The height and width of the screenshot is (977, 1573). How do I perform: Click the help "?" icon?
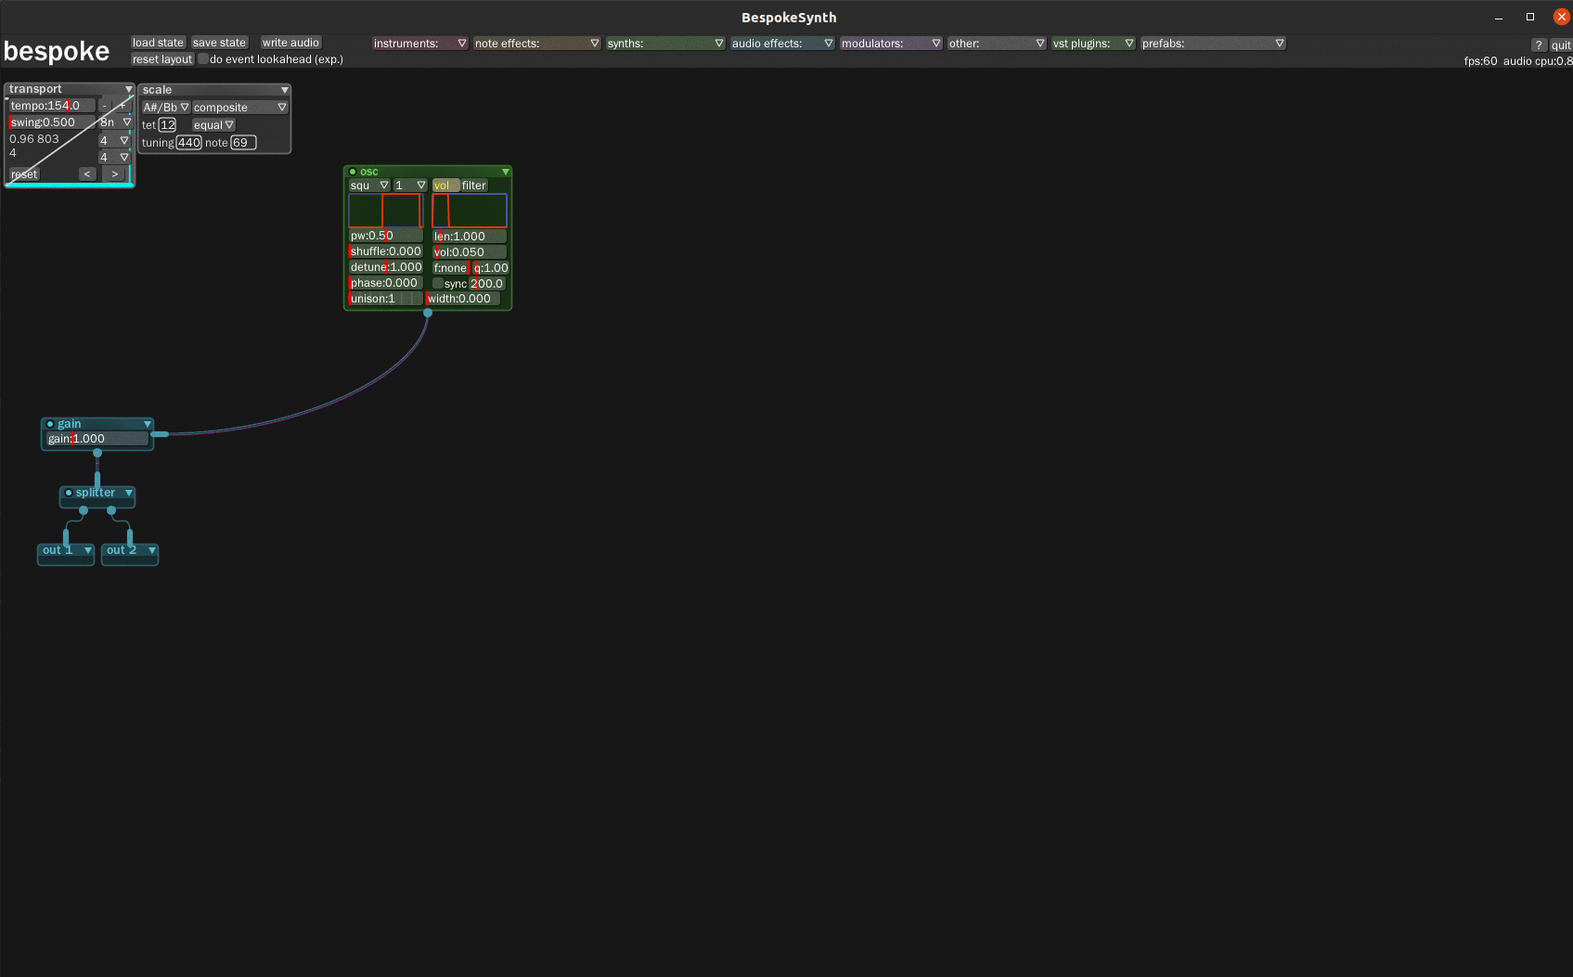coord(1538,45)
